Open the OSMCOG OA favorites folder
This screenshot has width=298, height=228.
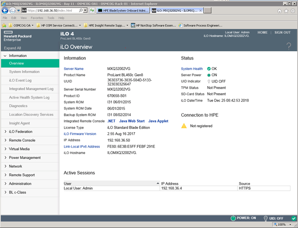click(21, 25)
